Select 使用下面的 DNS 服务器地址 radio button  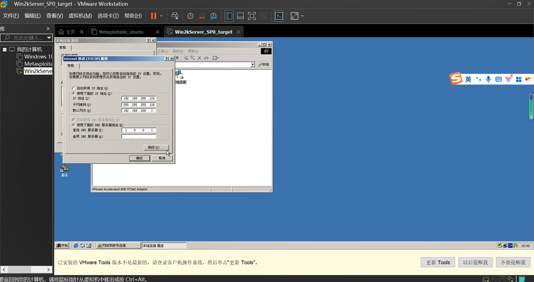pos(74,125)
